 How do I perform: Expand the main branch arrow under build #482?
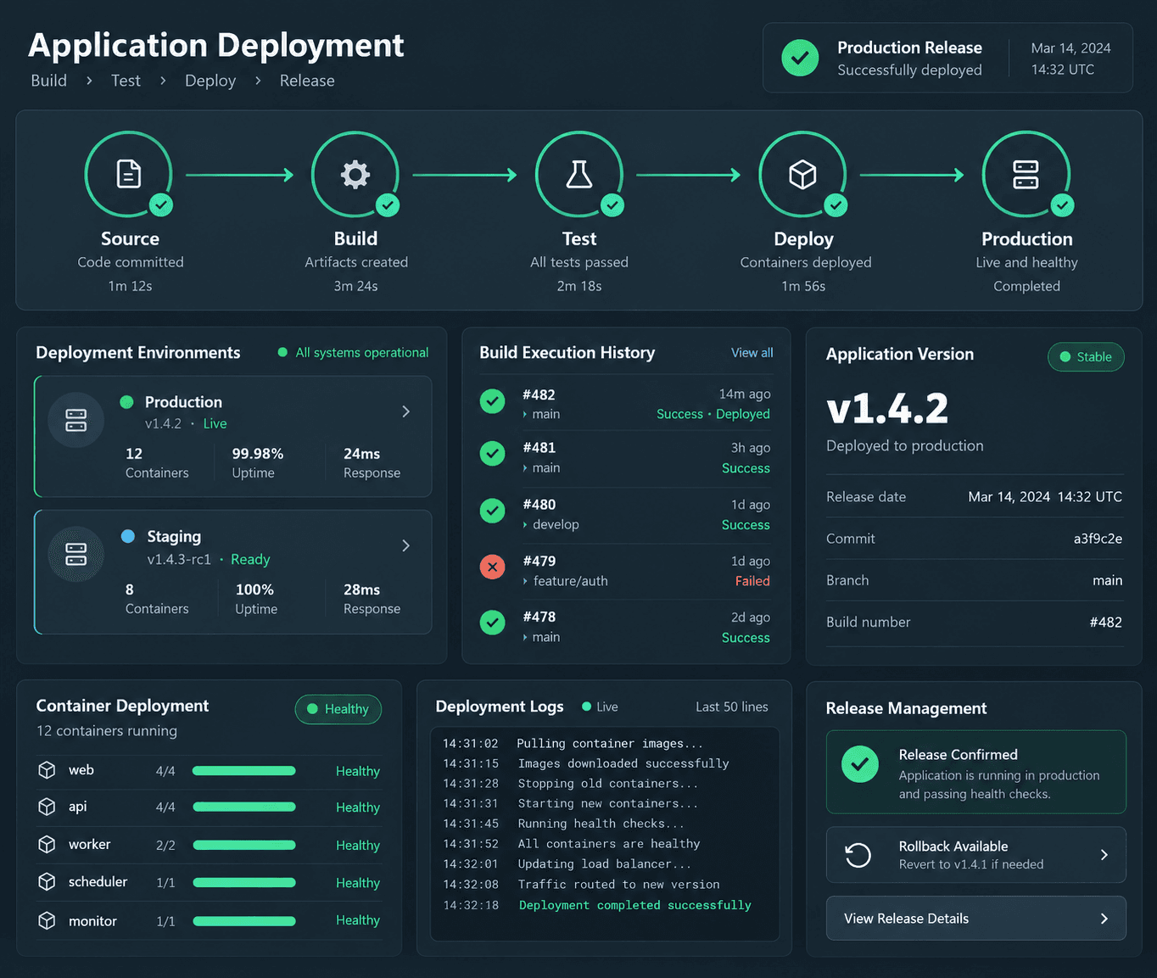pos(525,415)
